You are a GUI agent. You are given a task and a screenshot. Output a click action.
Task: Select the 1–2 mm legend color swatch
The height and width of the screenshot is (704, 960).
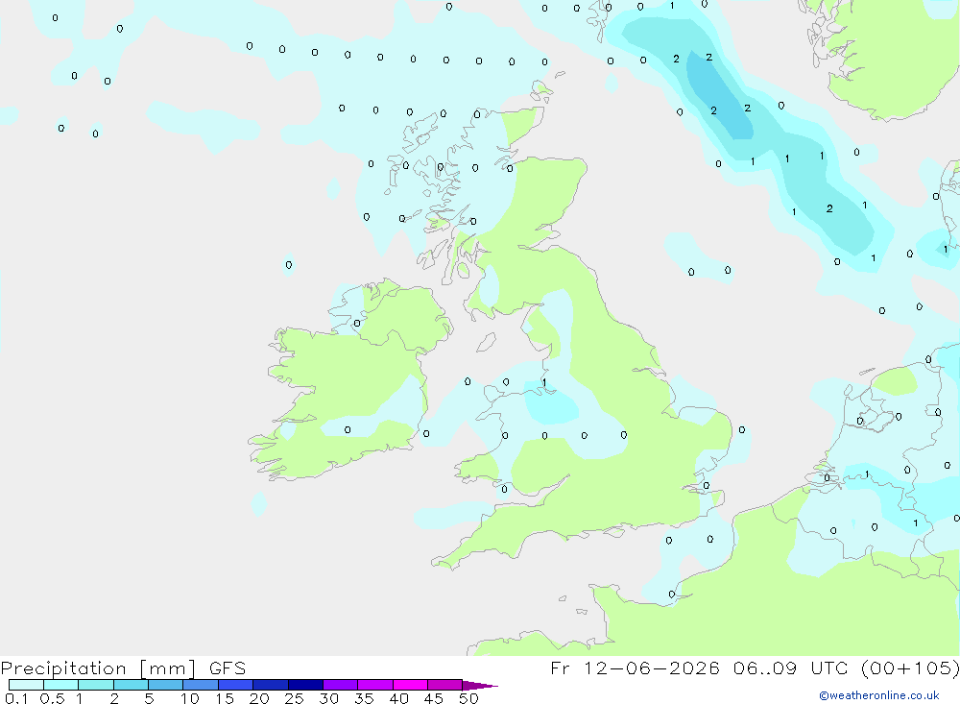pos(96,685)
